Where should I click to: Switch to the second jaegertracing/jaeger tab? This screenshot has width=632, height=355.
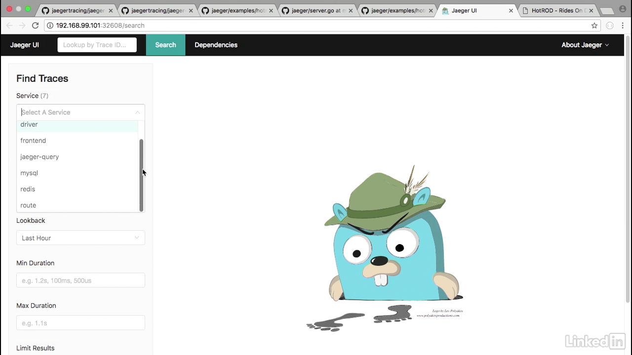pyautogui.click(x=157, y=10)
